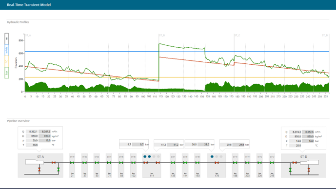
Task: Select the '°C' temperature axis tab
Action: [x=7, y=61]
